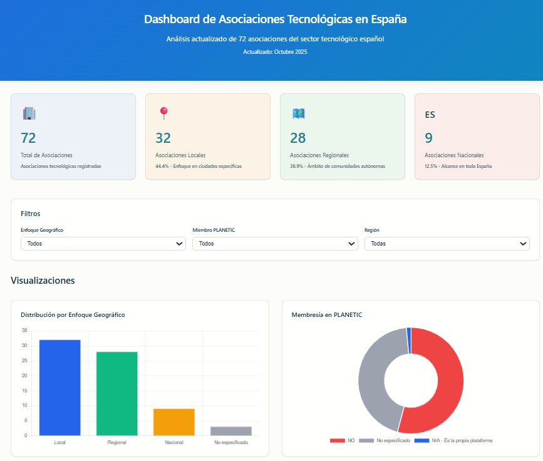Click the Visualizaciones section heading
The image size is (543, 461).
(x=43, y=281)
